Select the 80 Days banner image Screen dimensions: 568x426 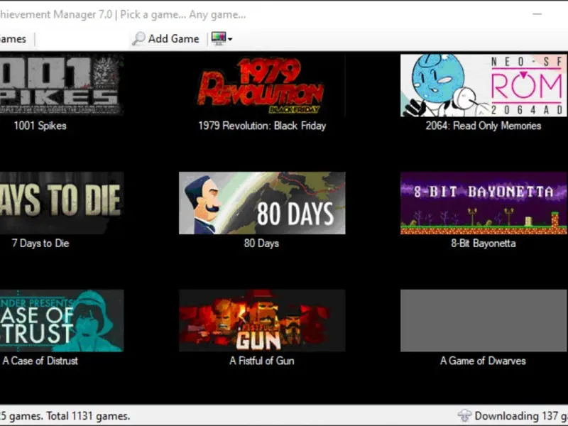click(x=262, y=203)
